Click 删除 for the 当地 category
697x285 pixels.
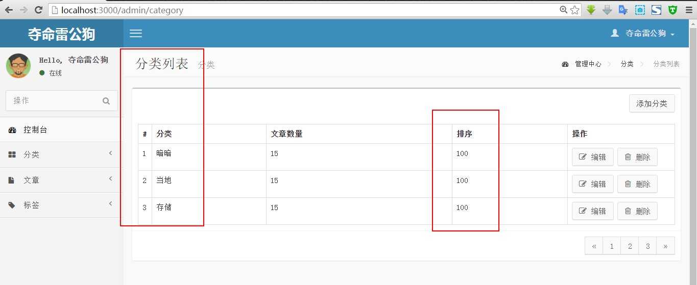(x=637, y=184)
